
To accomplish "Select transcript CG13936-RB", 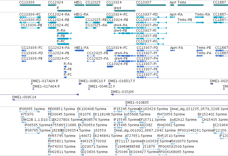I will (x=30, y=28).
